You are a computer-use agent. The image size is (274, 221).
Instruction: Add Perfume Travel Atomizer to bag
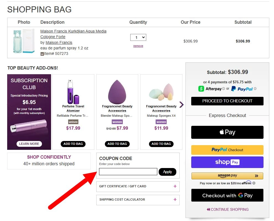coord(73,144)
